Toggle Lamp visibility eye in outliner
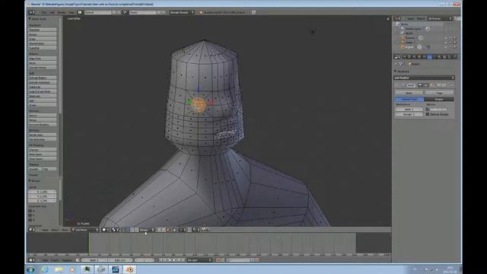The height and width of the screenshot is (274, 487). pyautogui.click(x=446, y=43)
